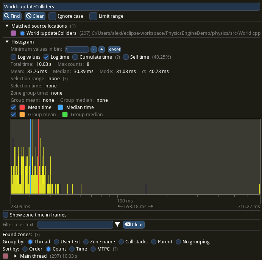Image resolution: width=262 pixels, height=260 pixels.
Task: Click the Main thread row label
Action: pos(33,256)
